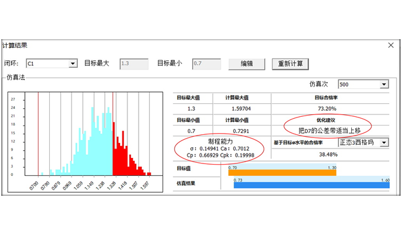Viewport: 401px width, 230px height.
Task: Click the 500 value in 仿真次 box
Action: coord(344,85)
